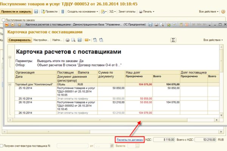Click the sigma sum icon
Image resolution: width=227 pixels, height=151 pixels.
[174, 40]
